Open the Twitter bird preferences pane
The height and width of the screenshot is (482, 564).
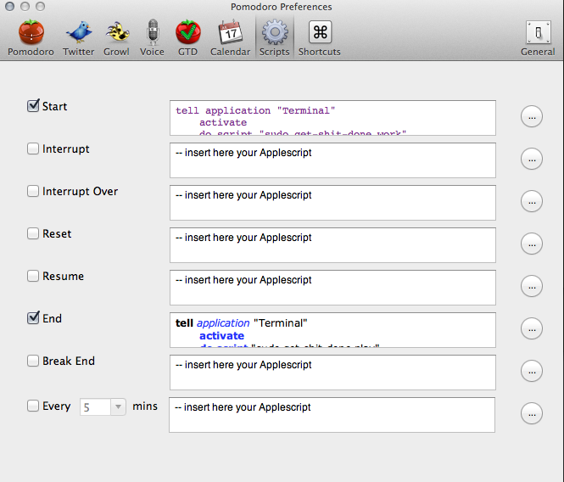point(79,38)
